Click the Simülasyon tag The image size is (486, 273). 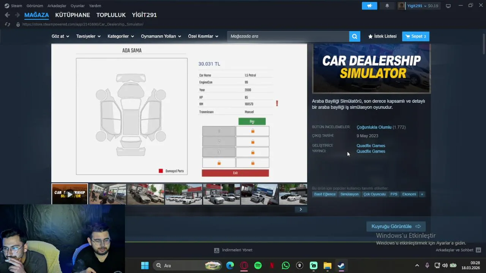(x=349, y=194)
